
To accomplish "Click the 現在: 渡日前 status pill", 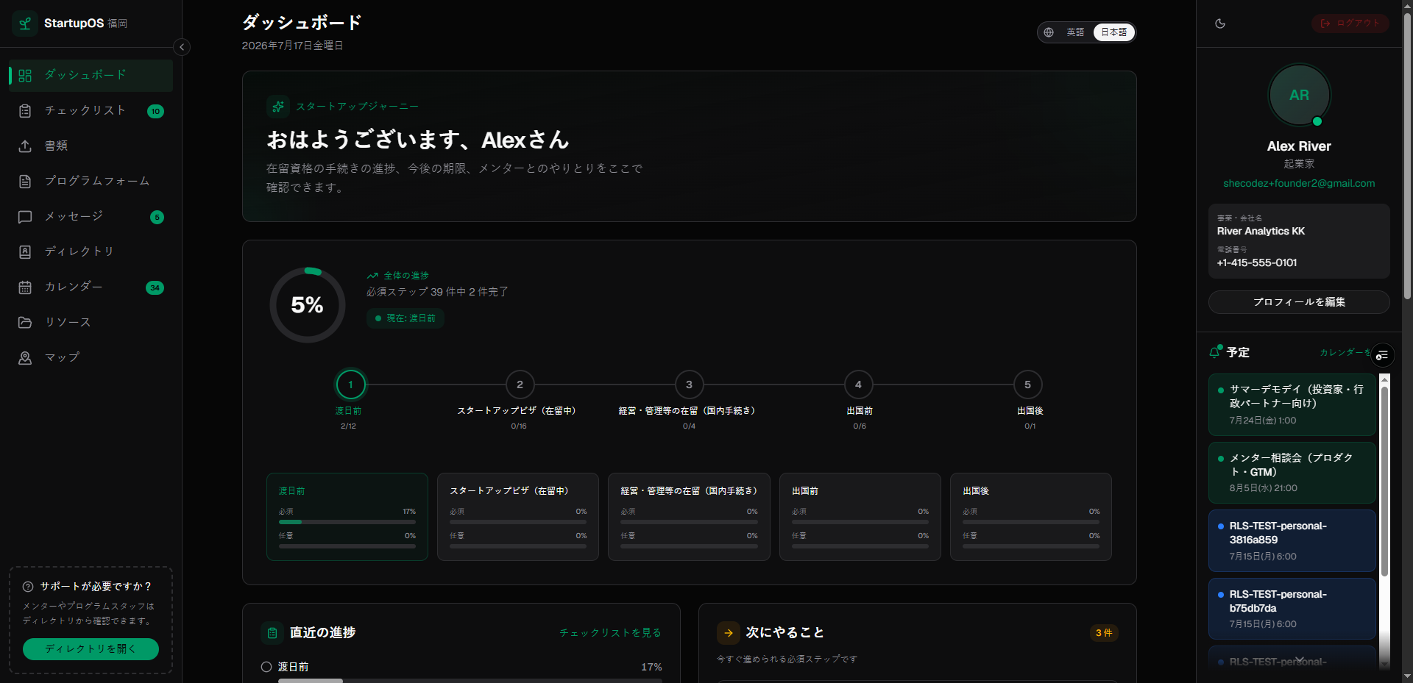I will [406, 318].
